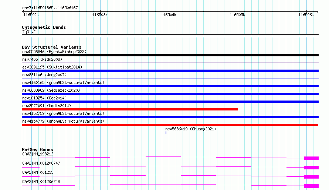Screen dimensions: 329x190
Task: Click the red esv3572091 variant bar
Action: click(x=130, y=109)
